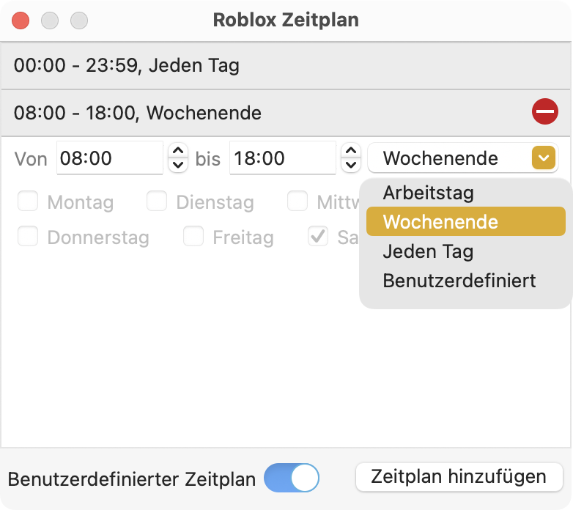573x510 pixels.
Task: Click the Zeitplan hinzufügen button
Action: (x=459, y=477)
